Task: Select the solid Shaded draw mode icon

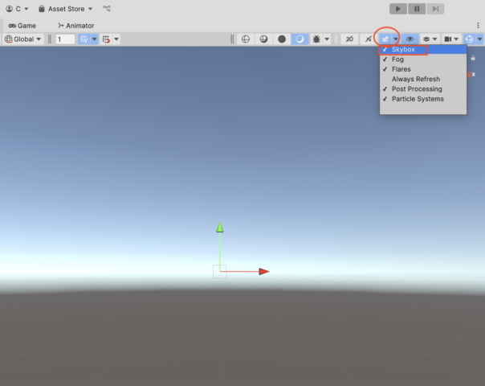Action: (282, 39)
